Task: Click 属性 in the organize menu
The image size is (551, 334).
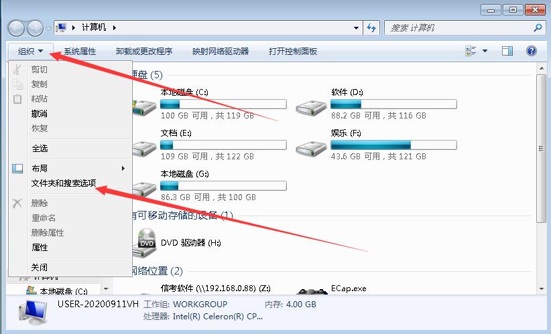Action: coord(40,248)
